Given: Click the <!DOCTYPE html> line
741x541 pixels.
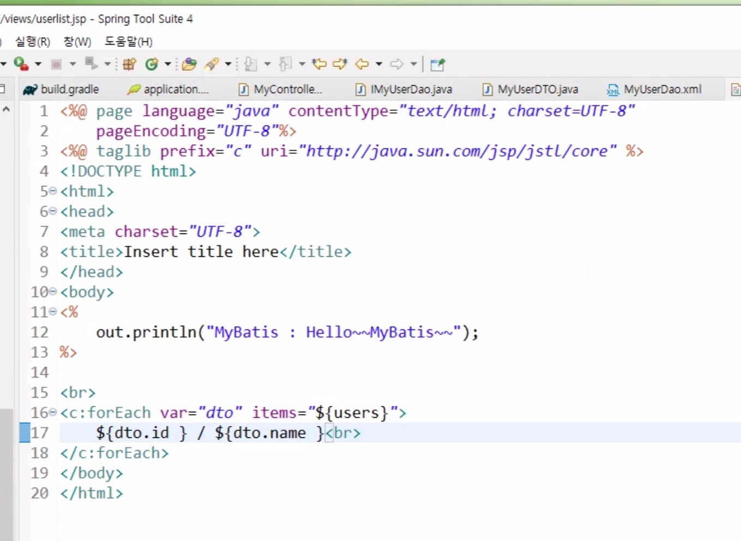Looking at the screenshot, I should (128, 171).
